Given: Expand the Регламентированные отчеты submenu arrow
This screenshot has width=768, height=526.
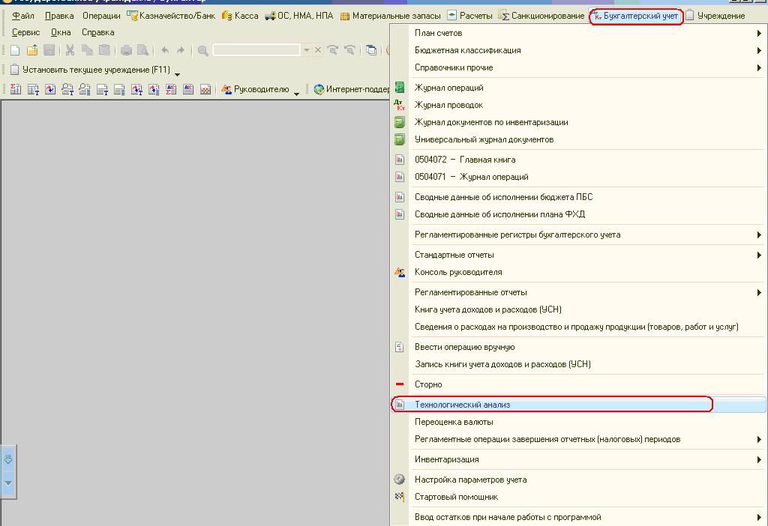Looking at the screenshot, I should [759, 293].
